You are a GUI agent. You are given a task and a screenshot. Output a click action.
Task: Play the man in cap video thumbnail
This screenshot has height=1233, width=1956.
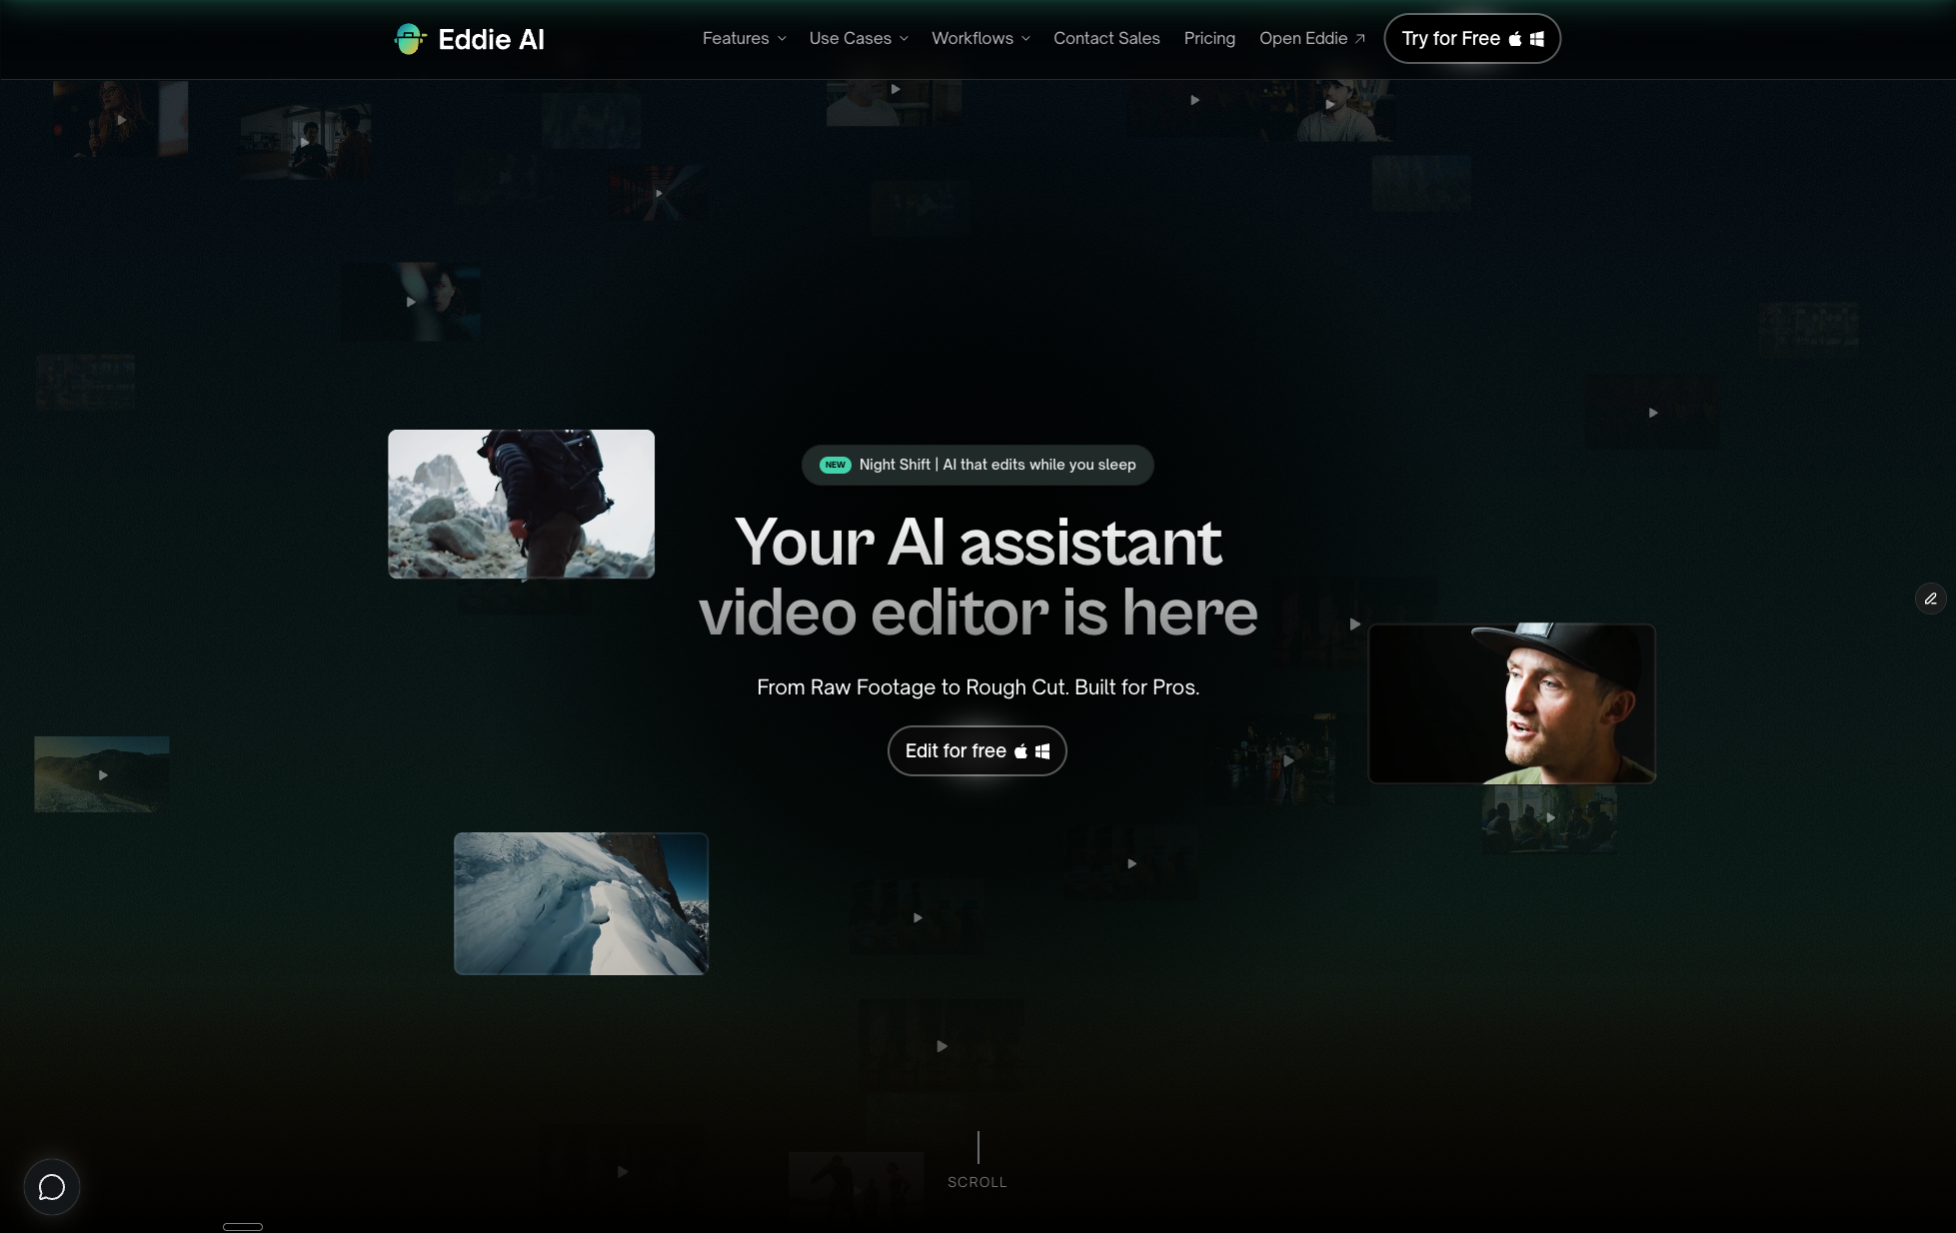click(1511, 703)
